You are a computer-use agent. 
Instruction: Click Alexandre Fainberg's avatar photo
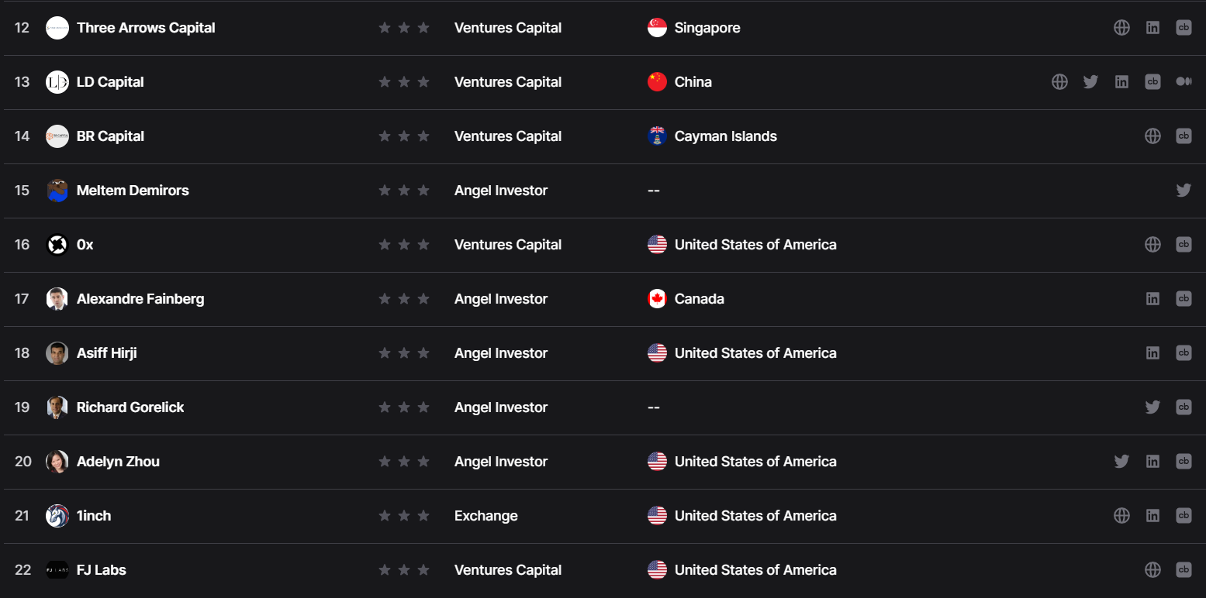[57, 299]
